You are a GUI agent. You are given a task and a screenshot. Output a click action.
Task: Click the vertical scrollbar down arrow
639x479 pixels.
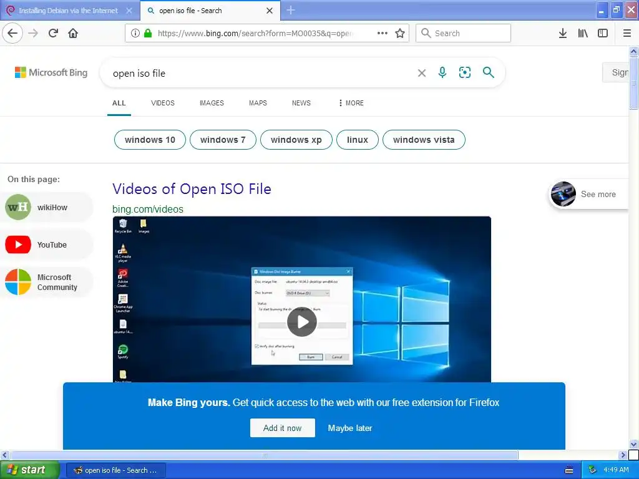click(x=633, y=444)
